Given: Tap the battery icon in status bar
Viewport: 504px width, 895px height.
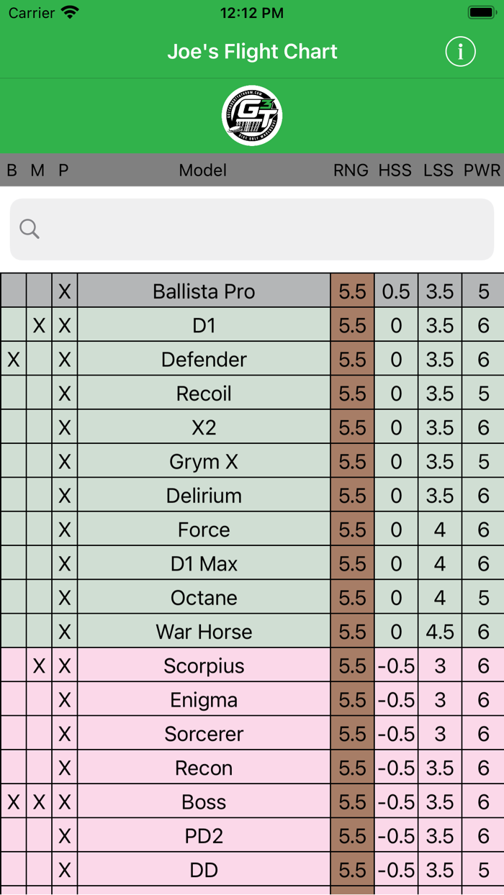Looking at the screenshot, I should tap(481, 12).
